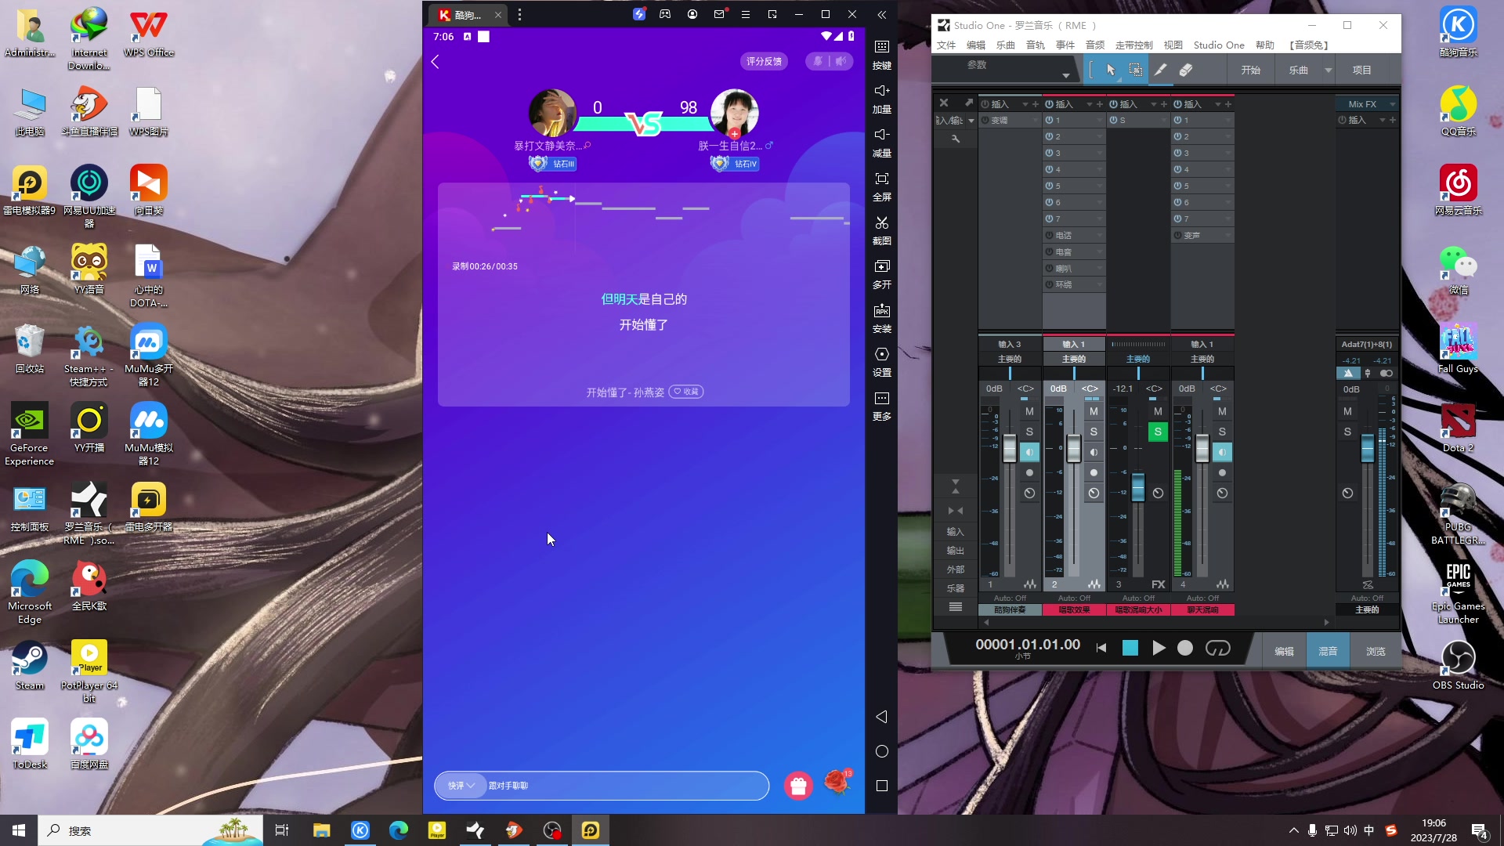Open the mixer wrench settings icon
Image resolution: width=1504 pixels, height=846 pixels.
pos(956,139)
